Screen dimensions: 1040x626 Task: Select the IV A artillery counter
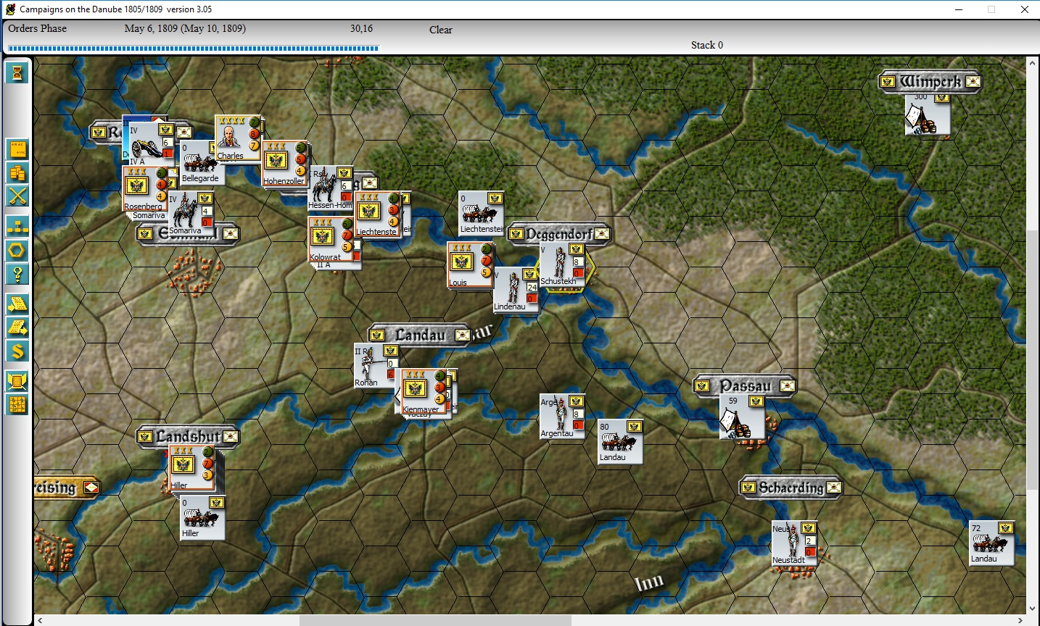pos(151,144)
